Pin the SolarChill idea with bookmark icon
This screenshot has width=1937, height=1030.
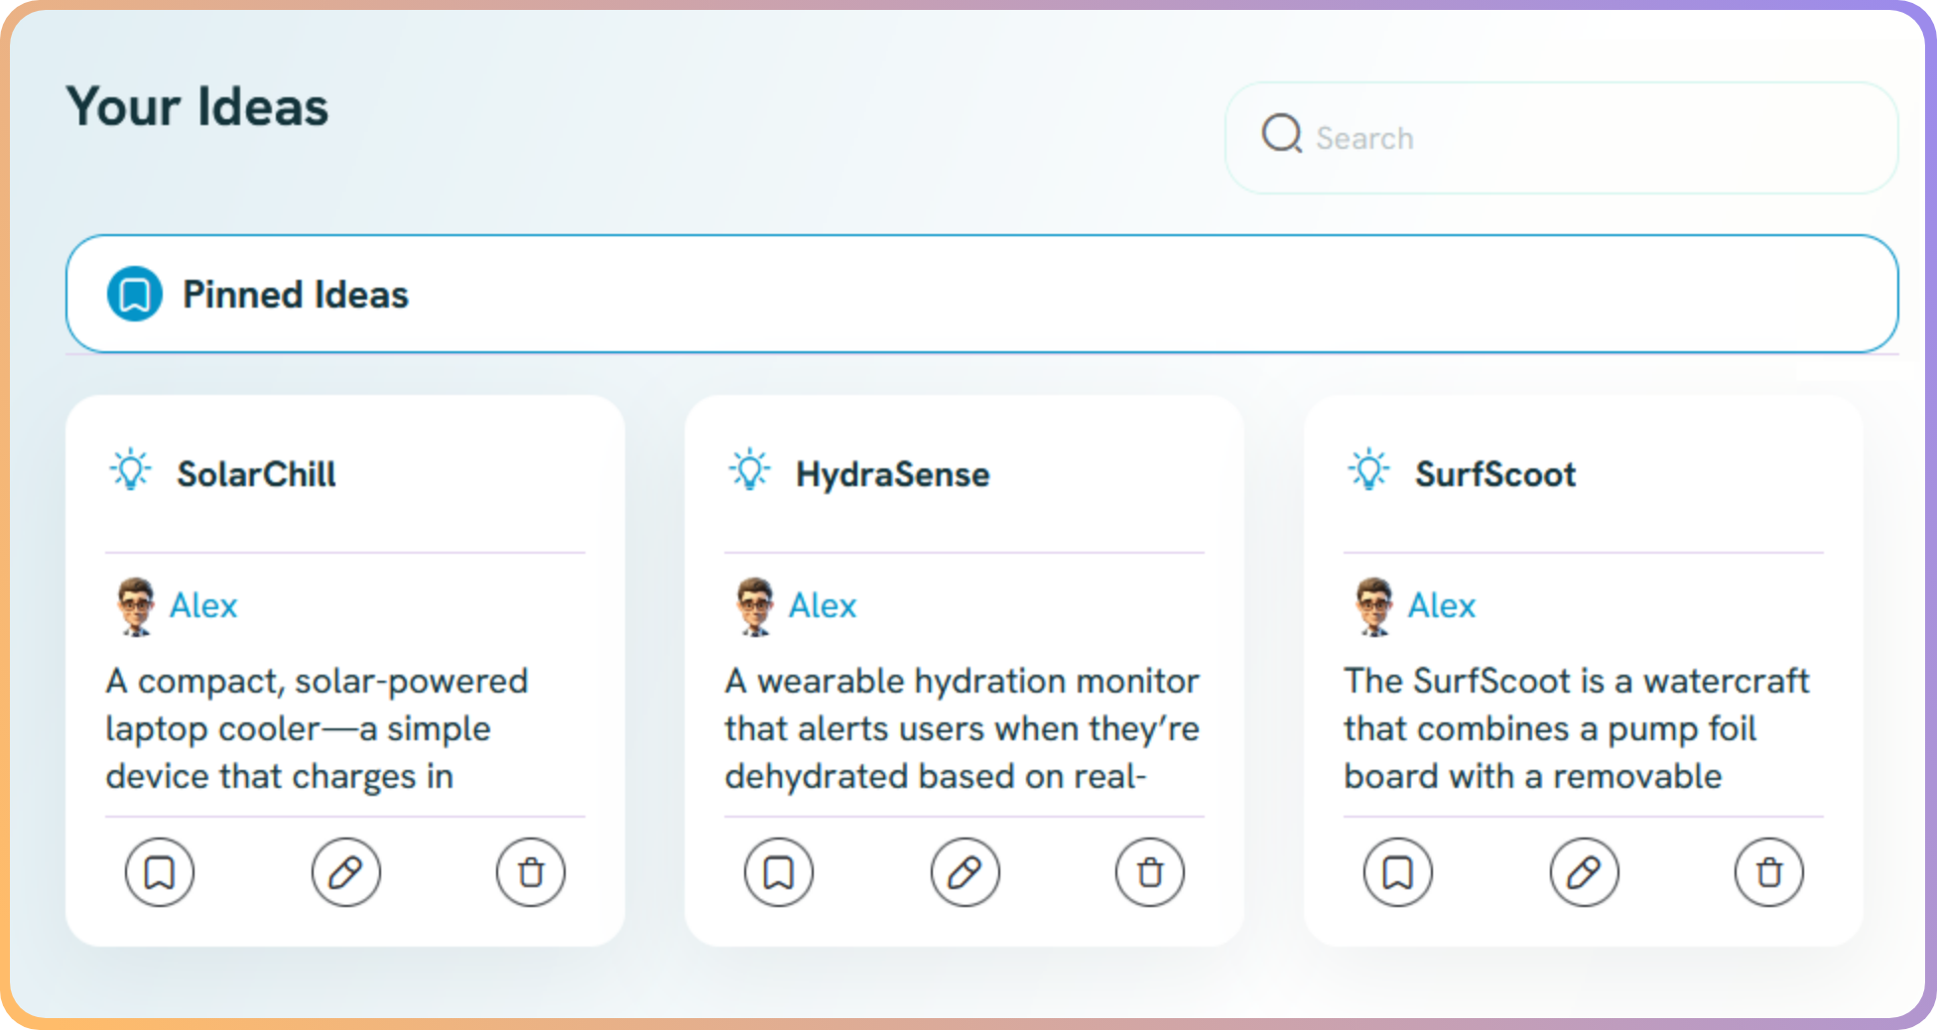(159, 872)
